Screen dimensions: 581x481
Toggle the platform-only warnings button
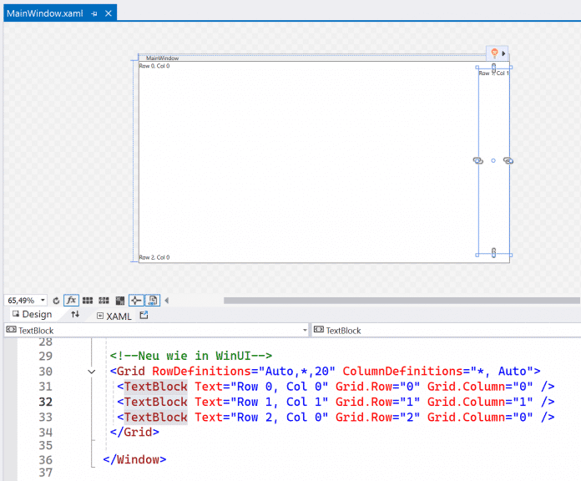click(152, 300)
